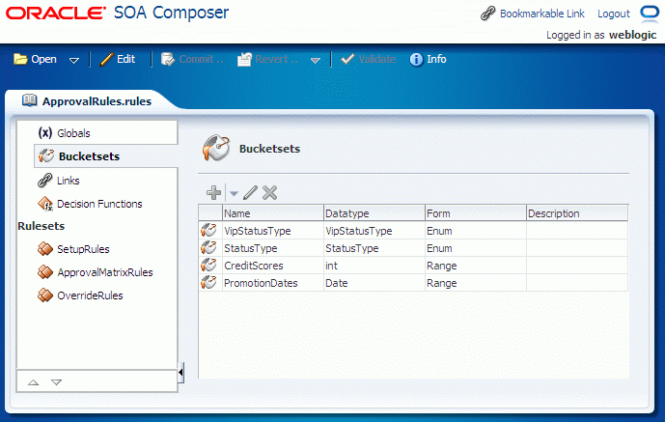Image resolution: width=665 pixels, height=422 pixels.
Task: Add a new bucketset with plus icon
Action: (213, 192)
